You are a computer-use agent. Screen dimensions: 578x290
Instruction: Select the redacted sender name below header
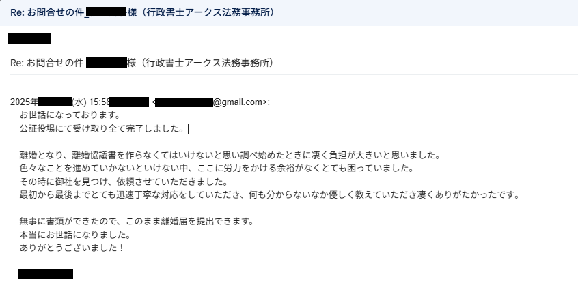29,39
